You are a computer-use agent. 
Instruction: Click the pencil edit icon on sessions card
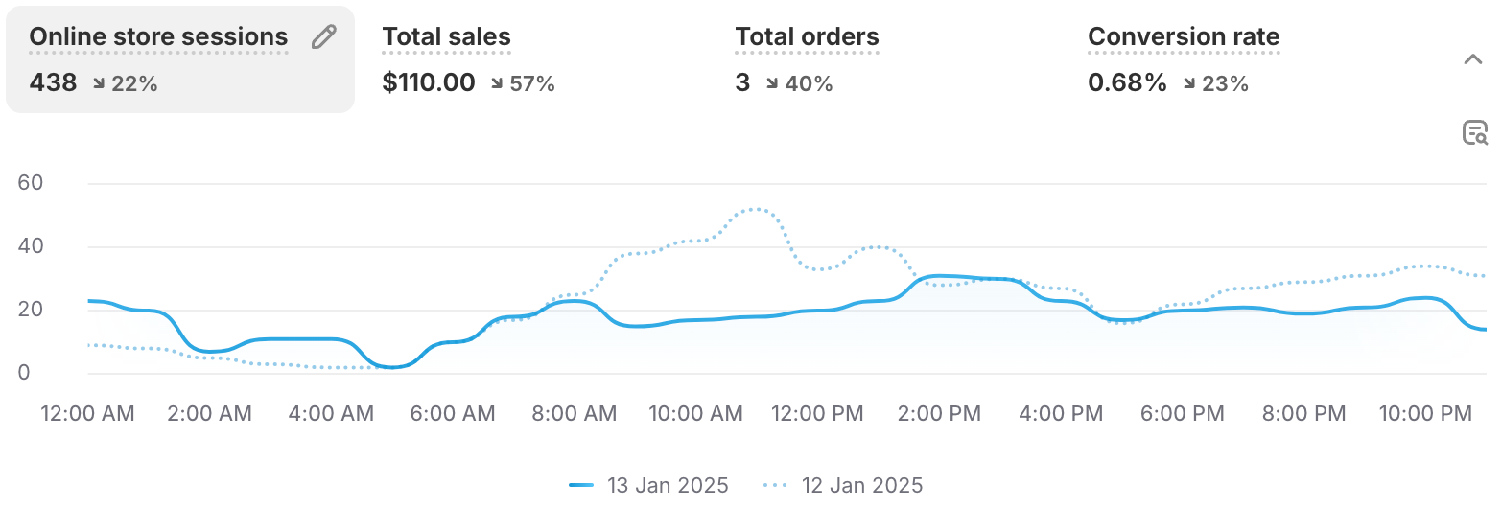tap(324, 37)
